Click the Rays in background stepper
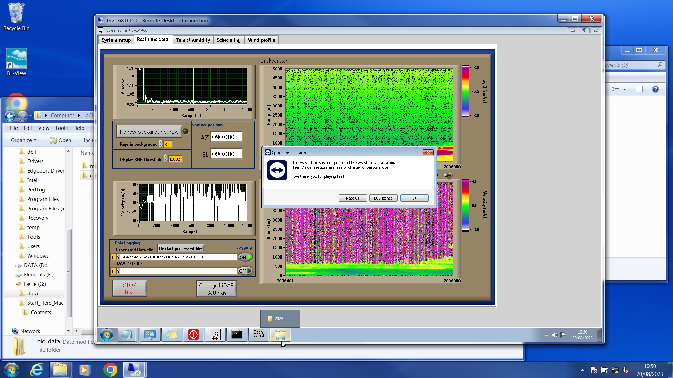673x378 pixels. [x=161, y=144]
